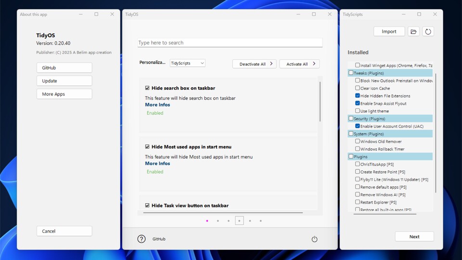Click the More Apps button
462x260 pixels.
pyautogui.click(x=64, y=94)
